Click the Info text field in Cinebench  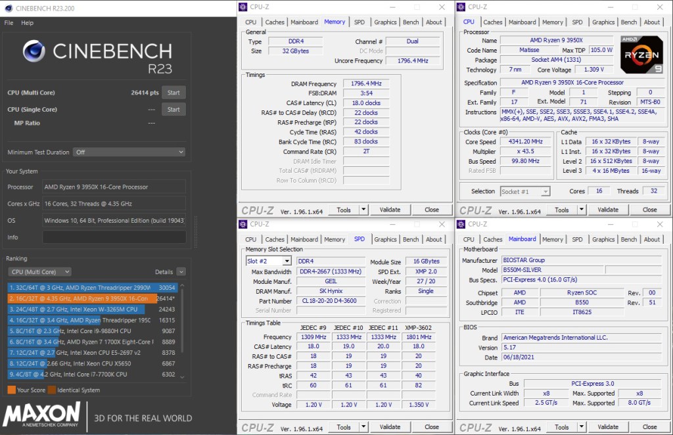tap(114, 237)
